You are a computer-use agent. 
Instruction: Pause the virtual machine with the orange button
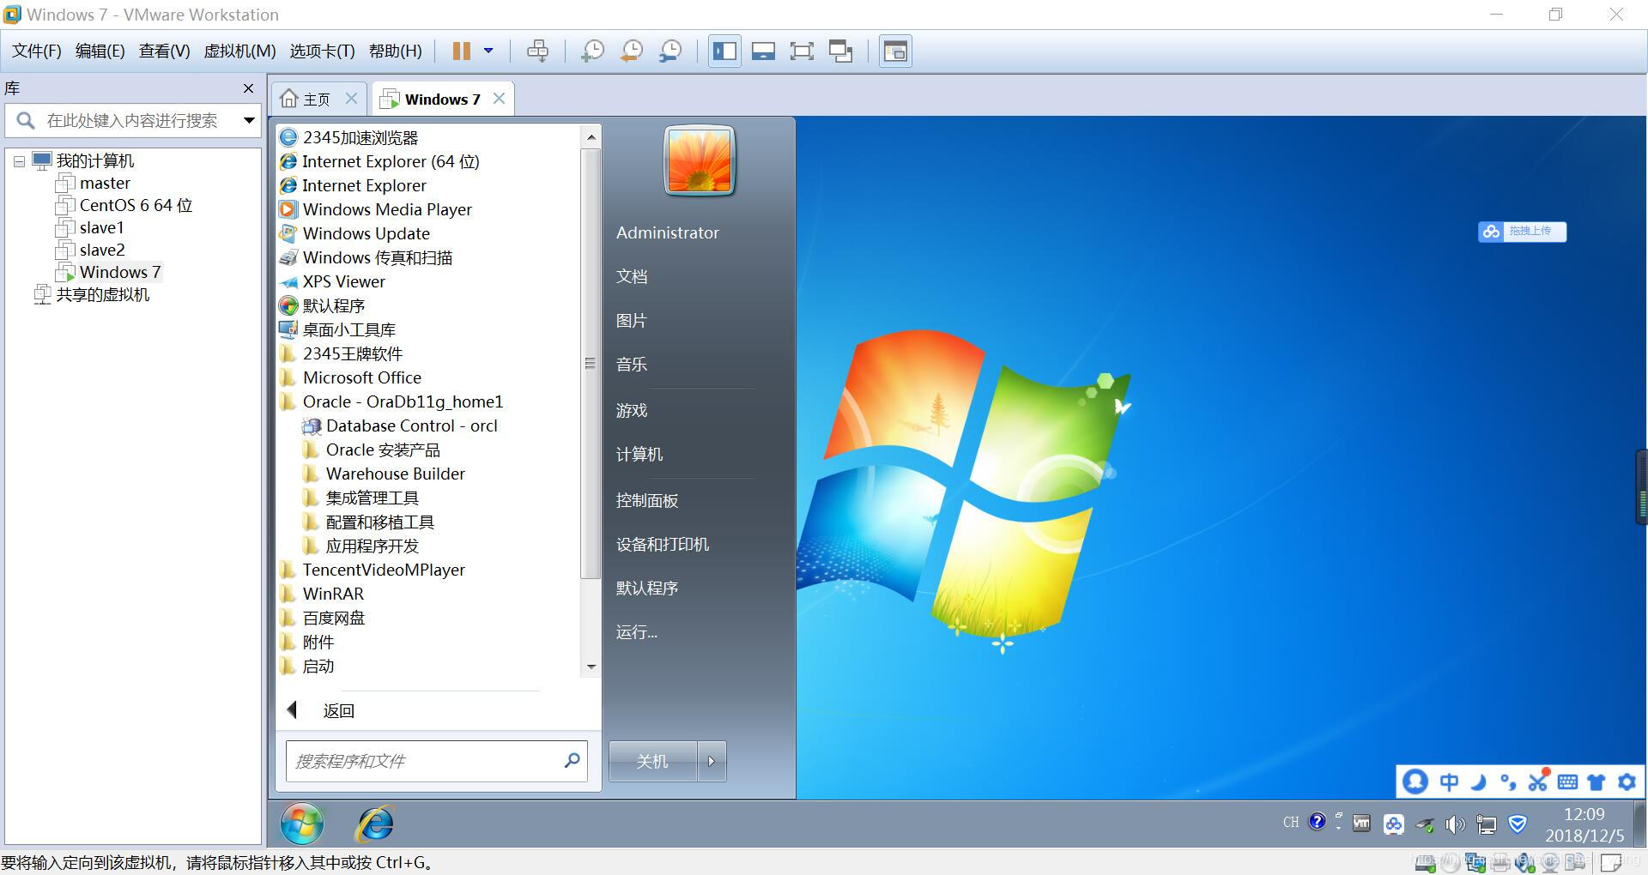click(x=462, y=51)
